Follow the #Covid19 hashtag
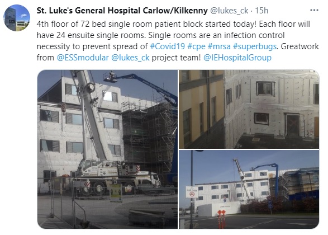The height and width of the screenshot is (235, 328). click(x=168, y=46)
